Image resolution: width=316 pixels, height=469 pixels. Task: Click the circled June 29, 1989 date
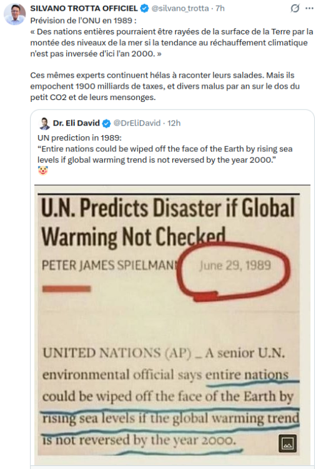(x=235, y=265)
